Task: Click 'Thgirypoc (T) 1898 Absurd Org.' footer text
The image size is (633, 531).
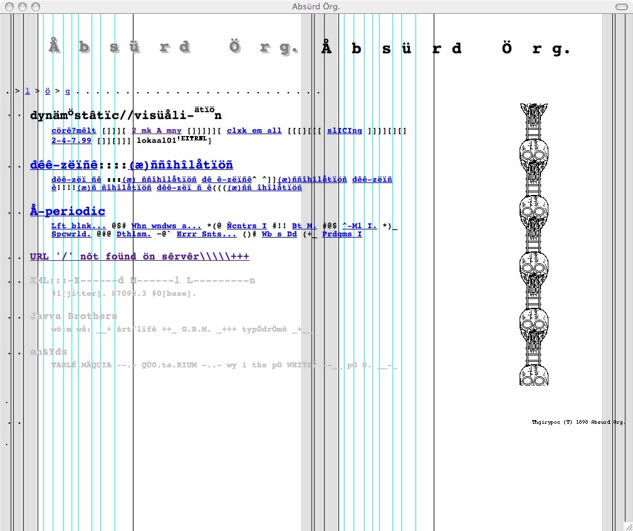Action: click(x=578, y=422)
